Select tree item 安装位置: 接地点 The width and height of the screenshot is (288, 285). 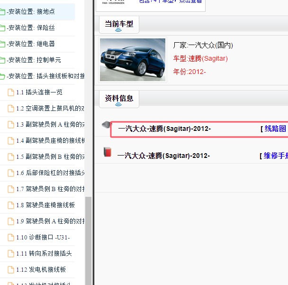point(31,11)
